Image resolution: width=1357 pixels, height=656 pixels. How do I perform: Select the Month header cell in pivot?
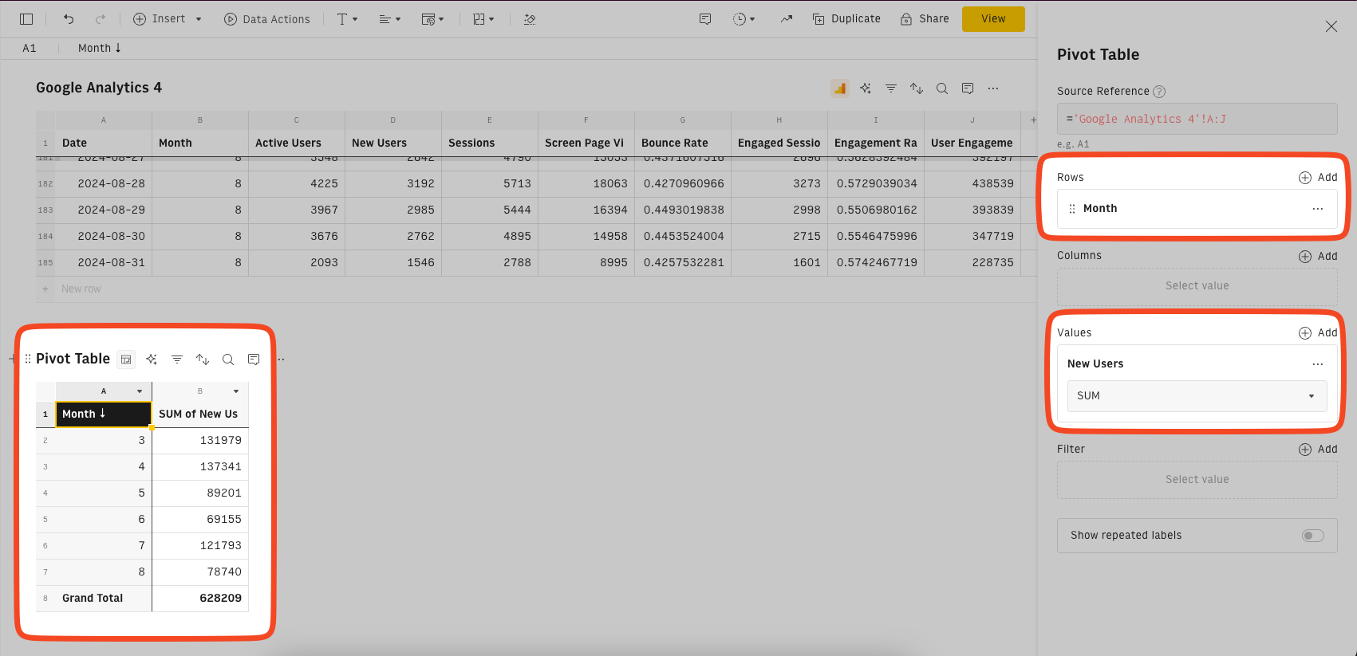coord(104,414)
